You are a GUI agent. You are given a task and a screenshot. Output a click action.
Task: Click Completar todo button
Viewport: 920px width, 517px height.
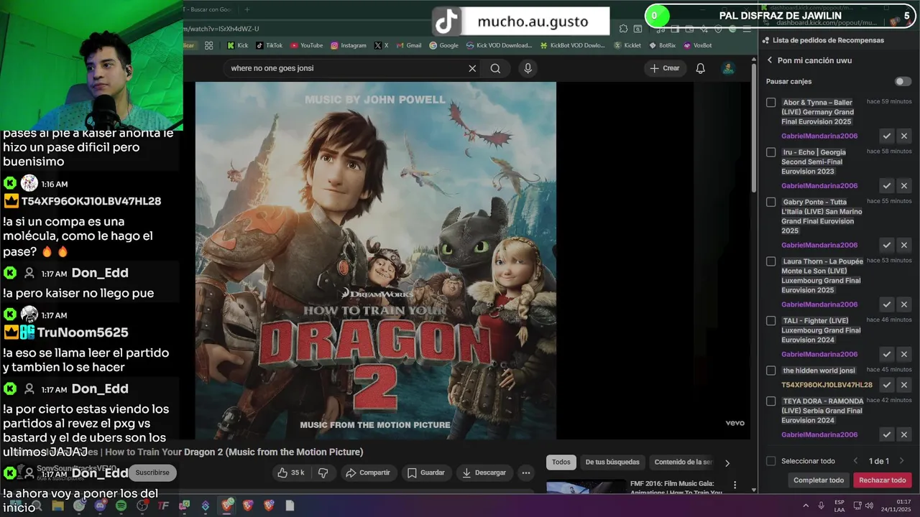[x=819, y=480]
